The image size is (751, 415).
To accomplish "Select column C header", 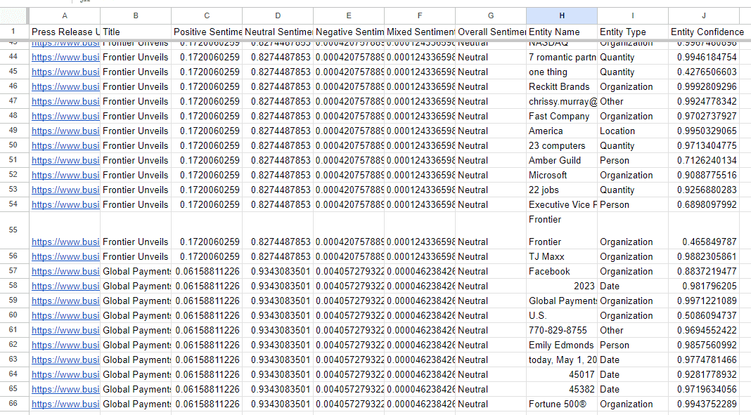I will pyautogui.click(x=207, y=15).
